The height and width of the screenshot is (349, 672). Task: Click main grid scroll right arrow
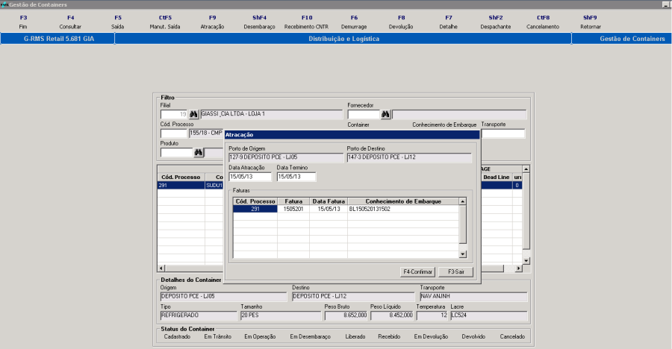518,268
